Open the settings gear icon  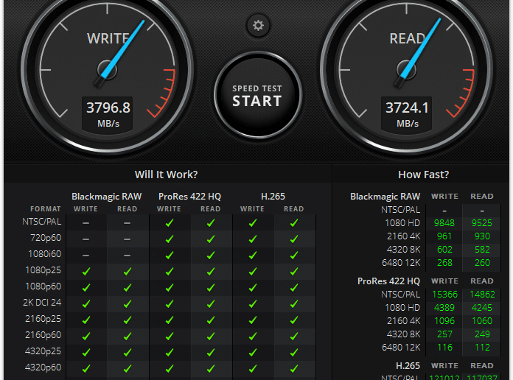click(258, 26)
